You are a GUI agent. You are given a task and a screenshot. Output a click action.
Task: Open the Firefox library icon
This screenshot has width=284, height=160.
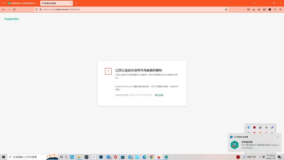259,9
